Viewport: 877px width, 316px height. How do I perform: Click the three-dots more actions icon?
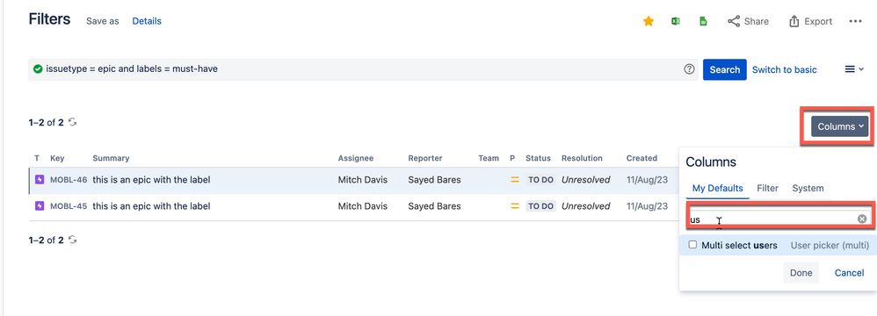855,21
